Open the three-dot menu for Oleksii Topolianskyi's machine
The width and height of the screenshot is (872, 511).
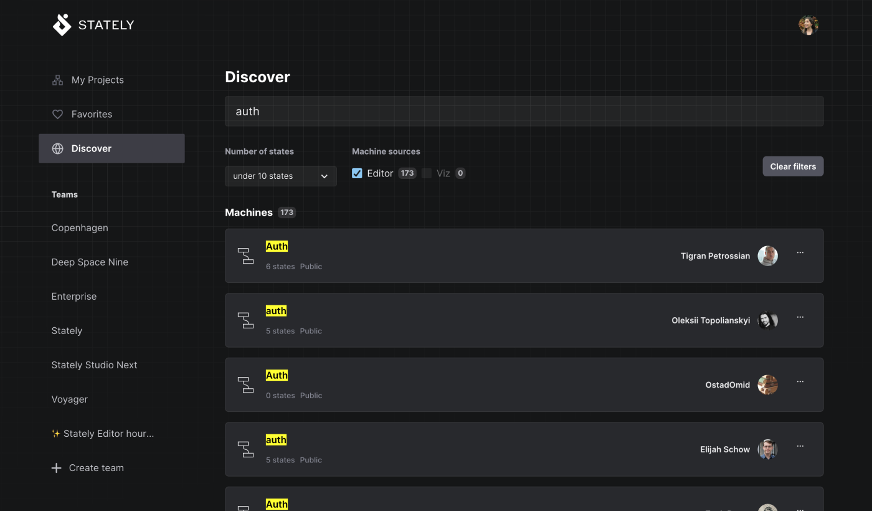(x=800, y=317)
